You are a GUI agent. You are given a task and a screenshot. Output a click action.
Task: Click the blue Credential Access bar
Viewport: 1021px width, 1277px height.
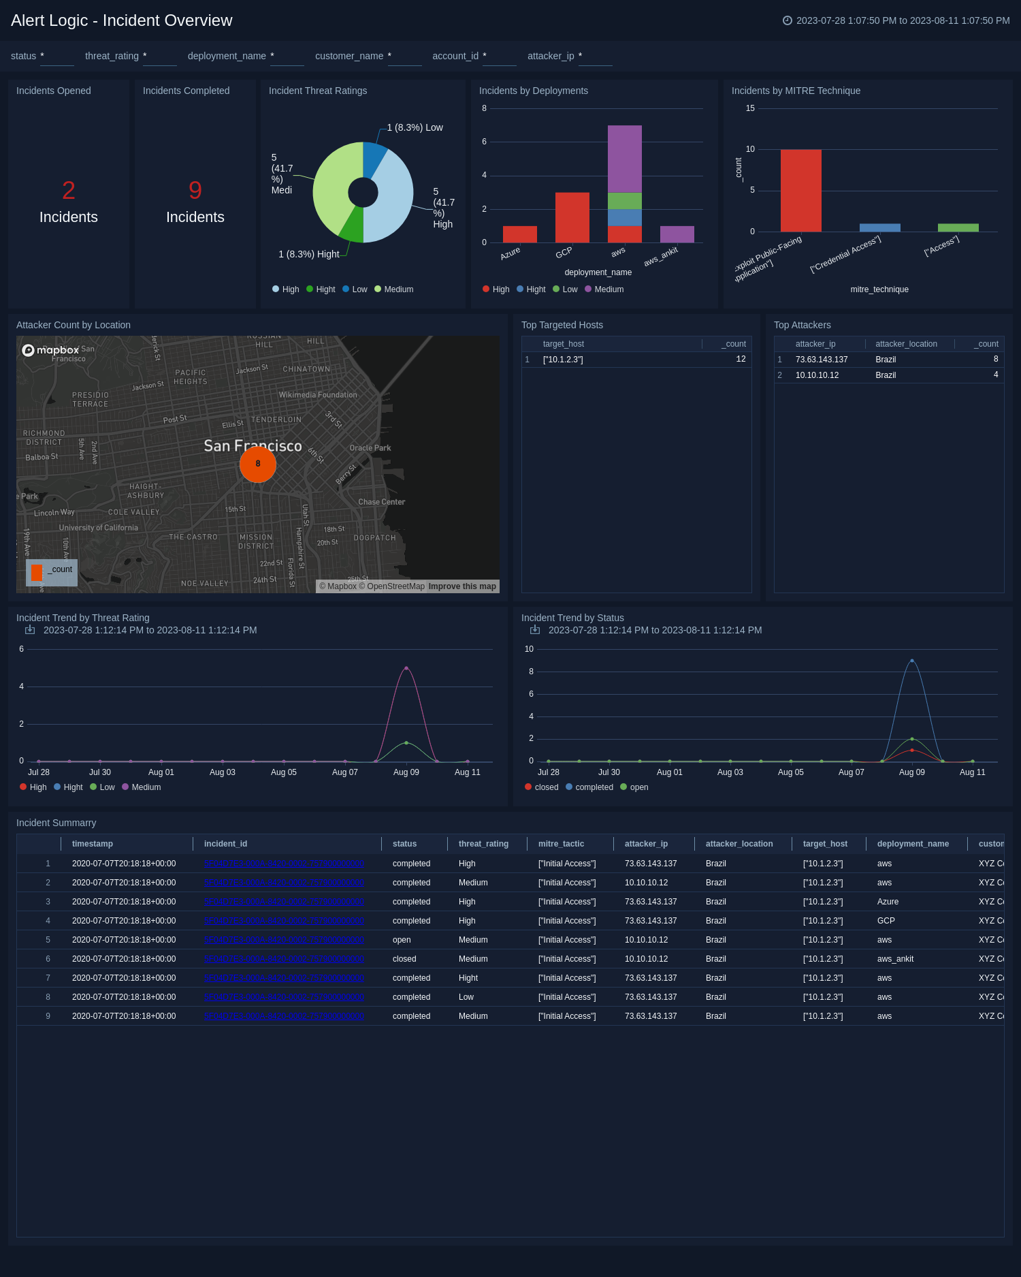pos(880,228)
